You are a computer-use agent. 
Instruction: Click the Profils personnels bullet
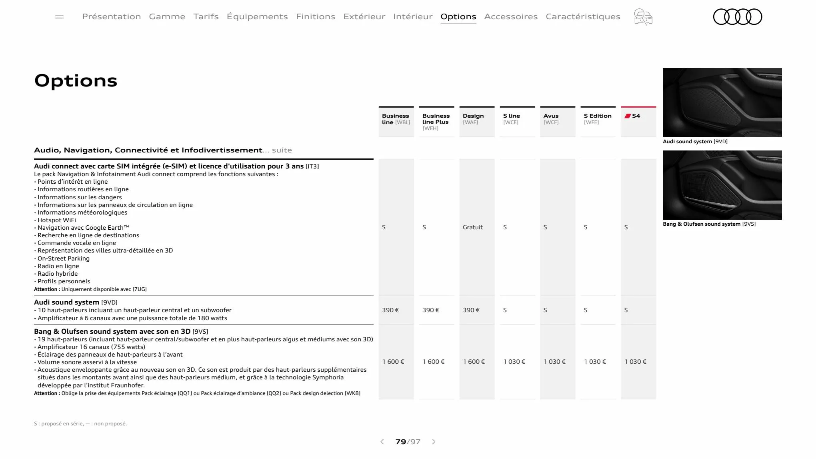(62, 281)
